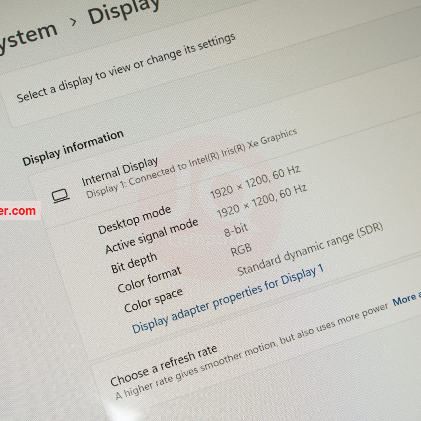This screenshot has width=421, height=421.
Task: Click the 'More' link about refresh rate
Action: tap(406, 298)
